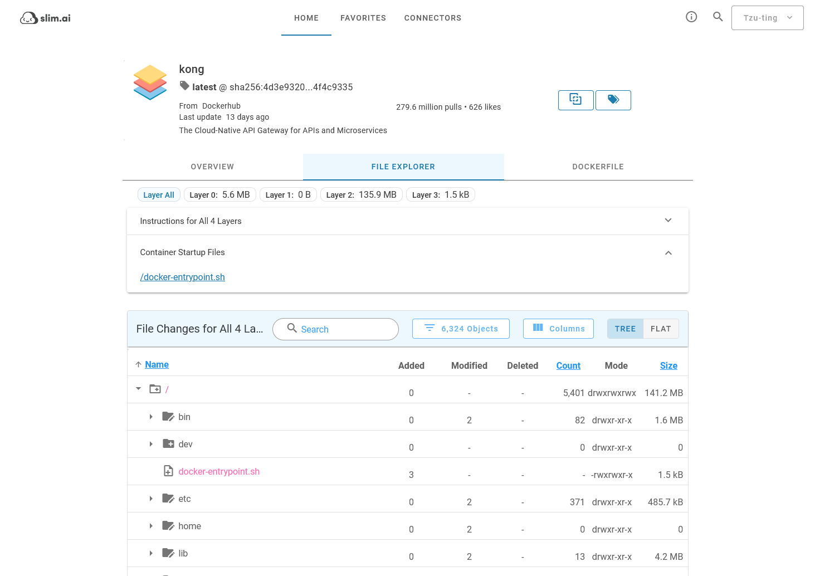The image size is (815, 576).
Task: Select the Layer 1 chip
Action: tap(288, 194)
